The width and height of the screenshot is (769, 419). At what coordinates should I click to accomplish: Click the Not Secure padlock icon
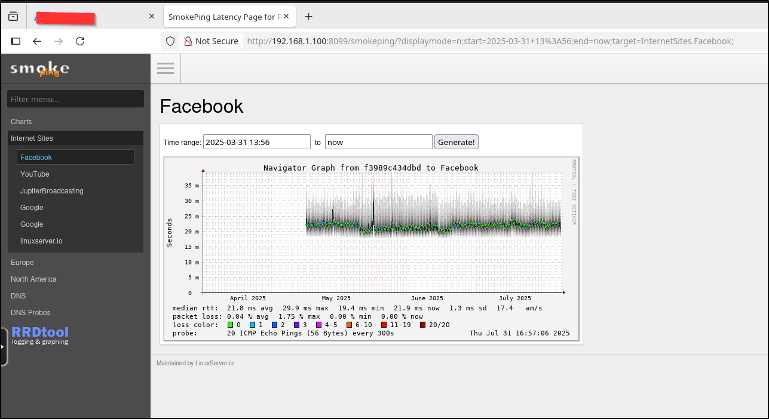tap(188, 41)
